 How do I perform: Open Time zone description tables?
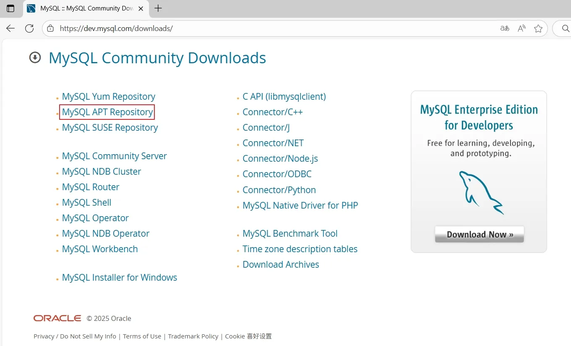click(300, 249)
